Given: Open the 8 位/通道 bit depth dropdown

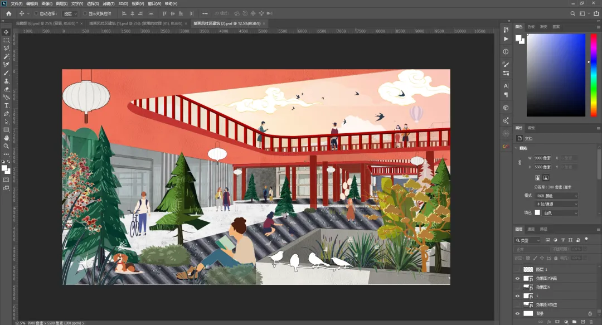Looking at the screenshot, I should (x=557, y=204).
